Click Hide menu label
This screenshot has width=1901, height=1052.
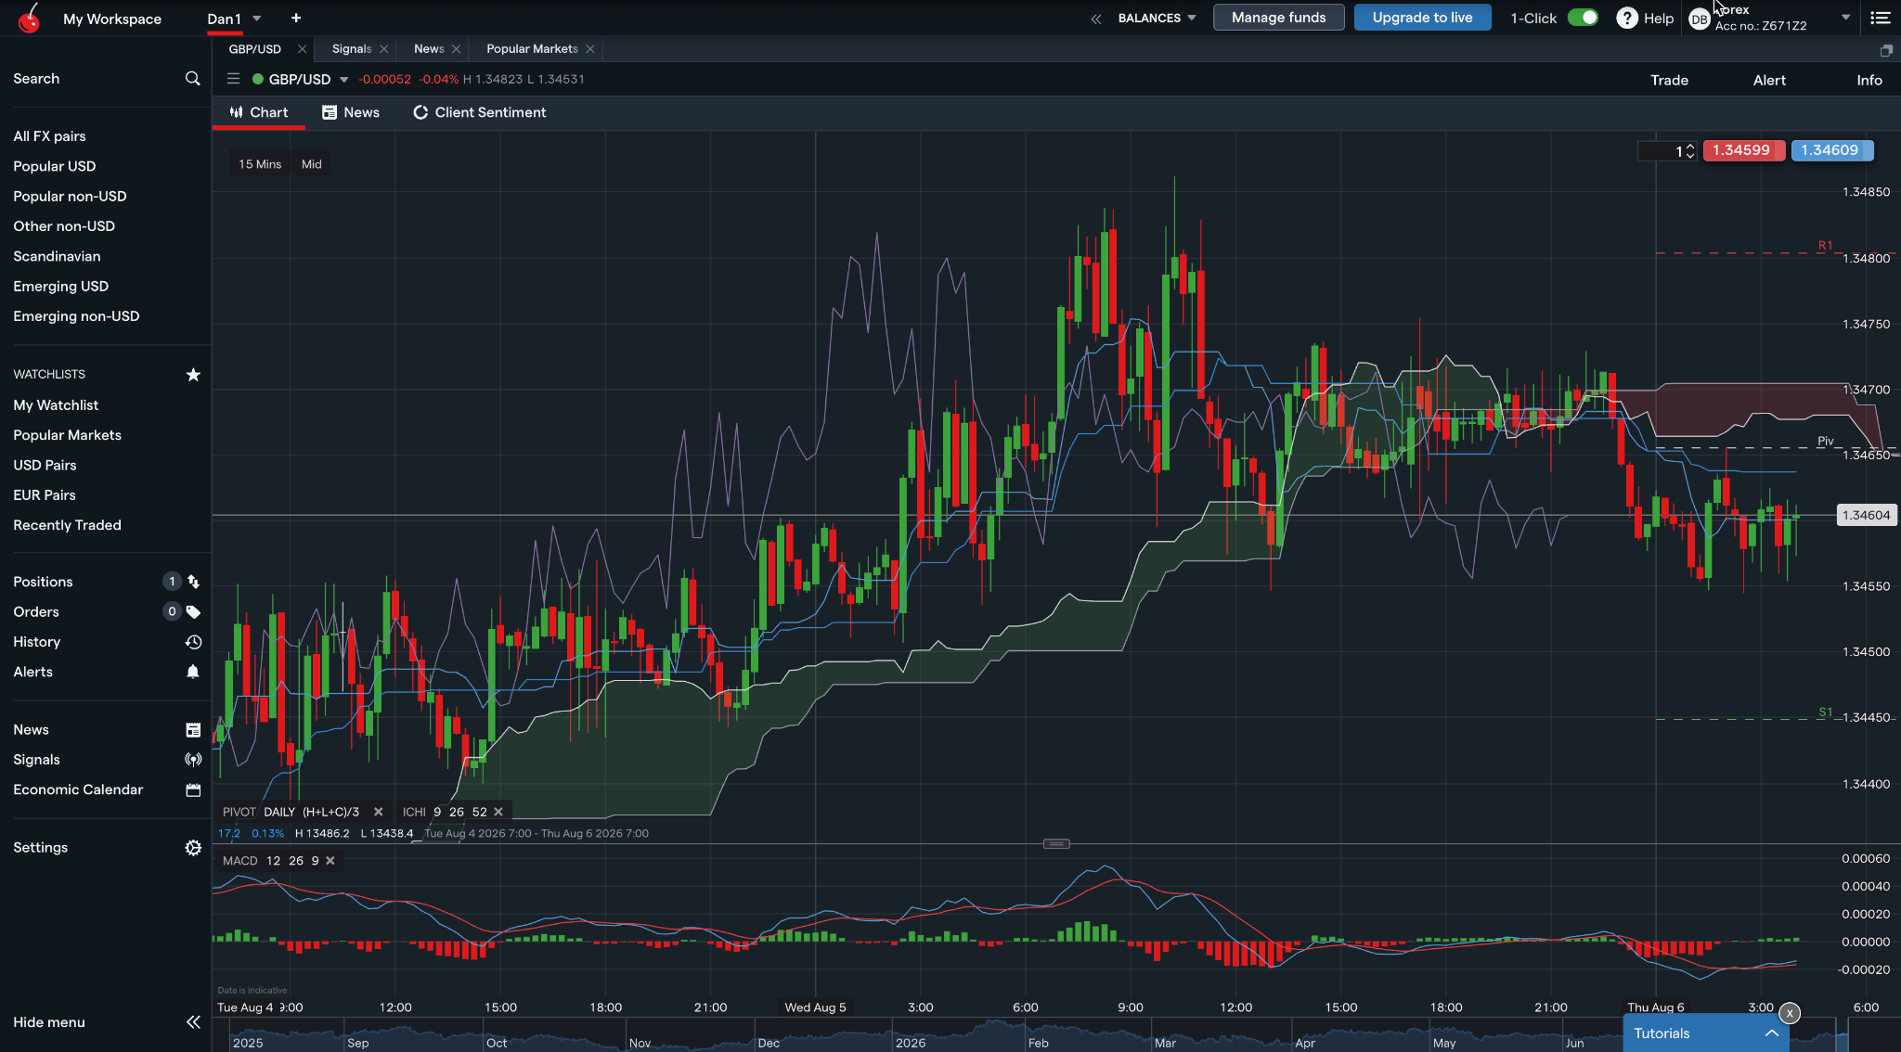49,1022
